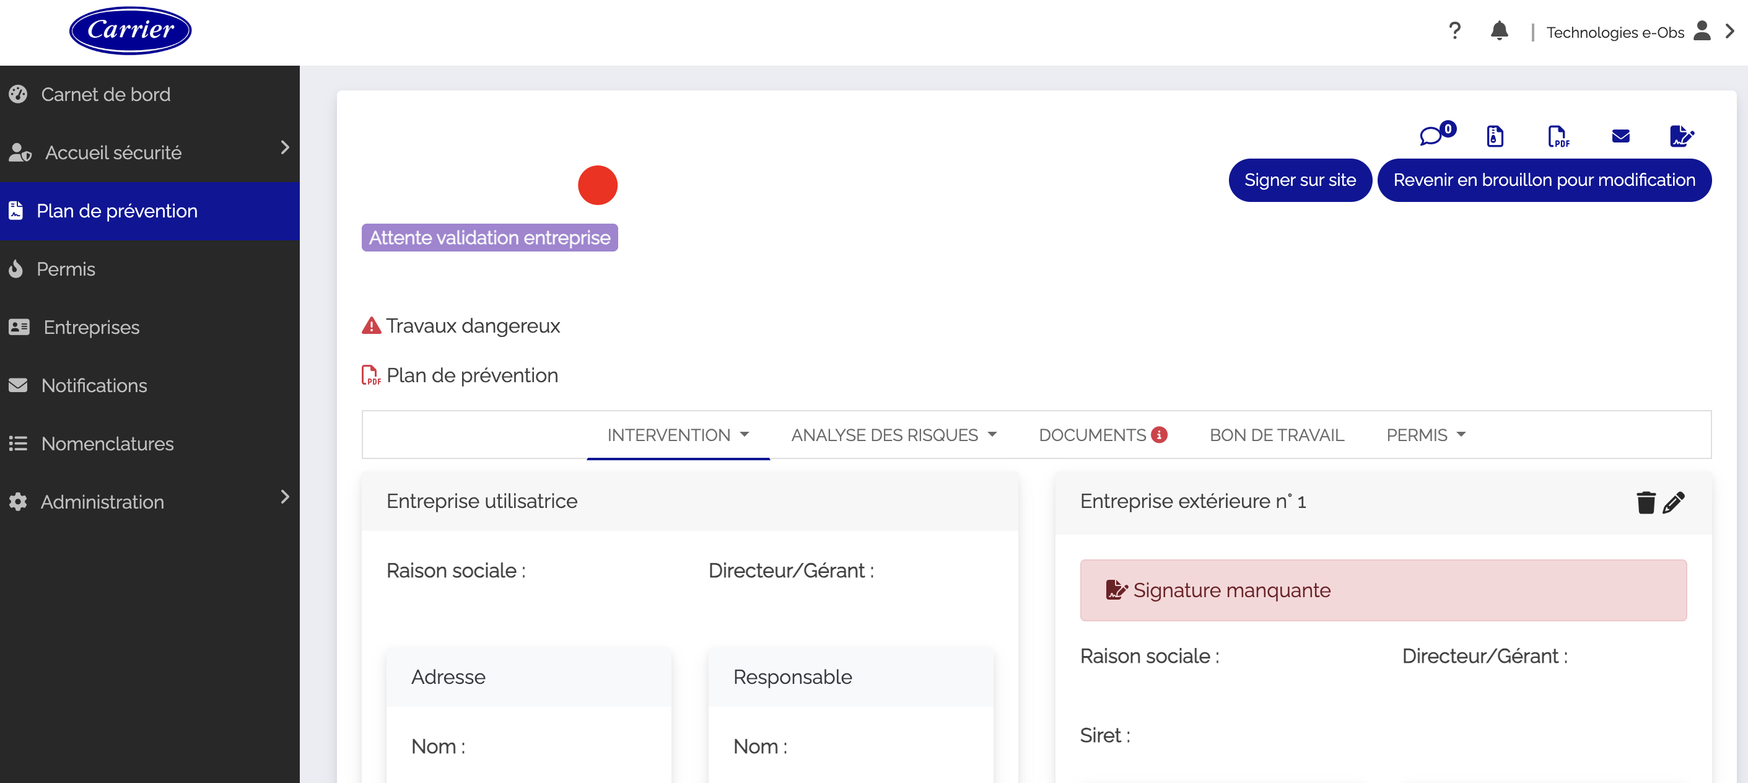Click the signature pen icon in toolbar
Image resolution: width=1748 pixels, height=783 pixels.
pyautogui.click(x=1682, y=136)
